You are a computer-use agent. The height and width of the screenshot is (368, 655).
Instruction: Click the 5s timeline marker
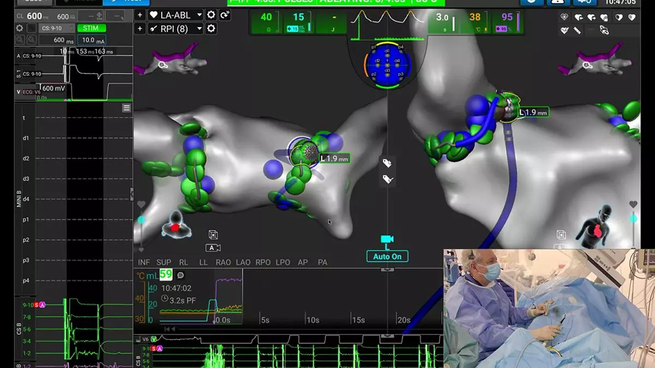265,320
